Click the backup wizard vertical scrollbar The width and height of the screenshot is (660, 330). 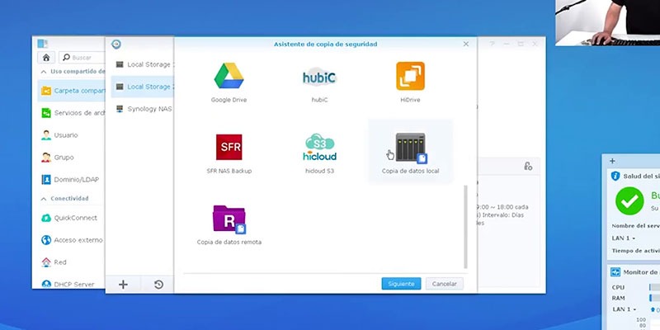tap(465, 226)
